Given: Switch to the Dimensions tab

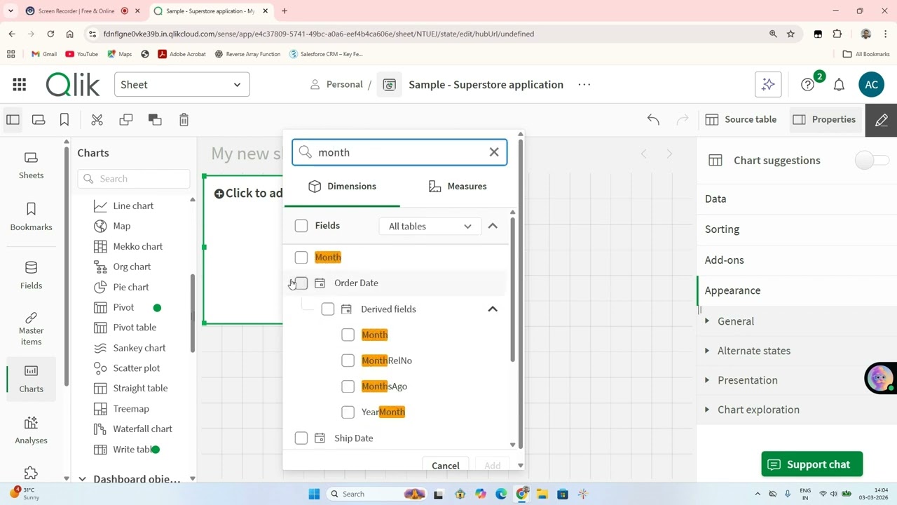Looking at the screenshot, I should point(342,187).
